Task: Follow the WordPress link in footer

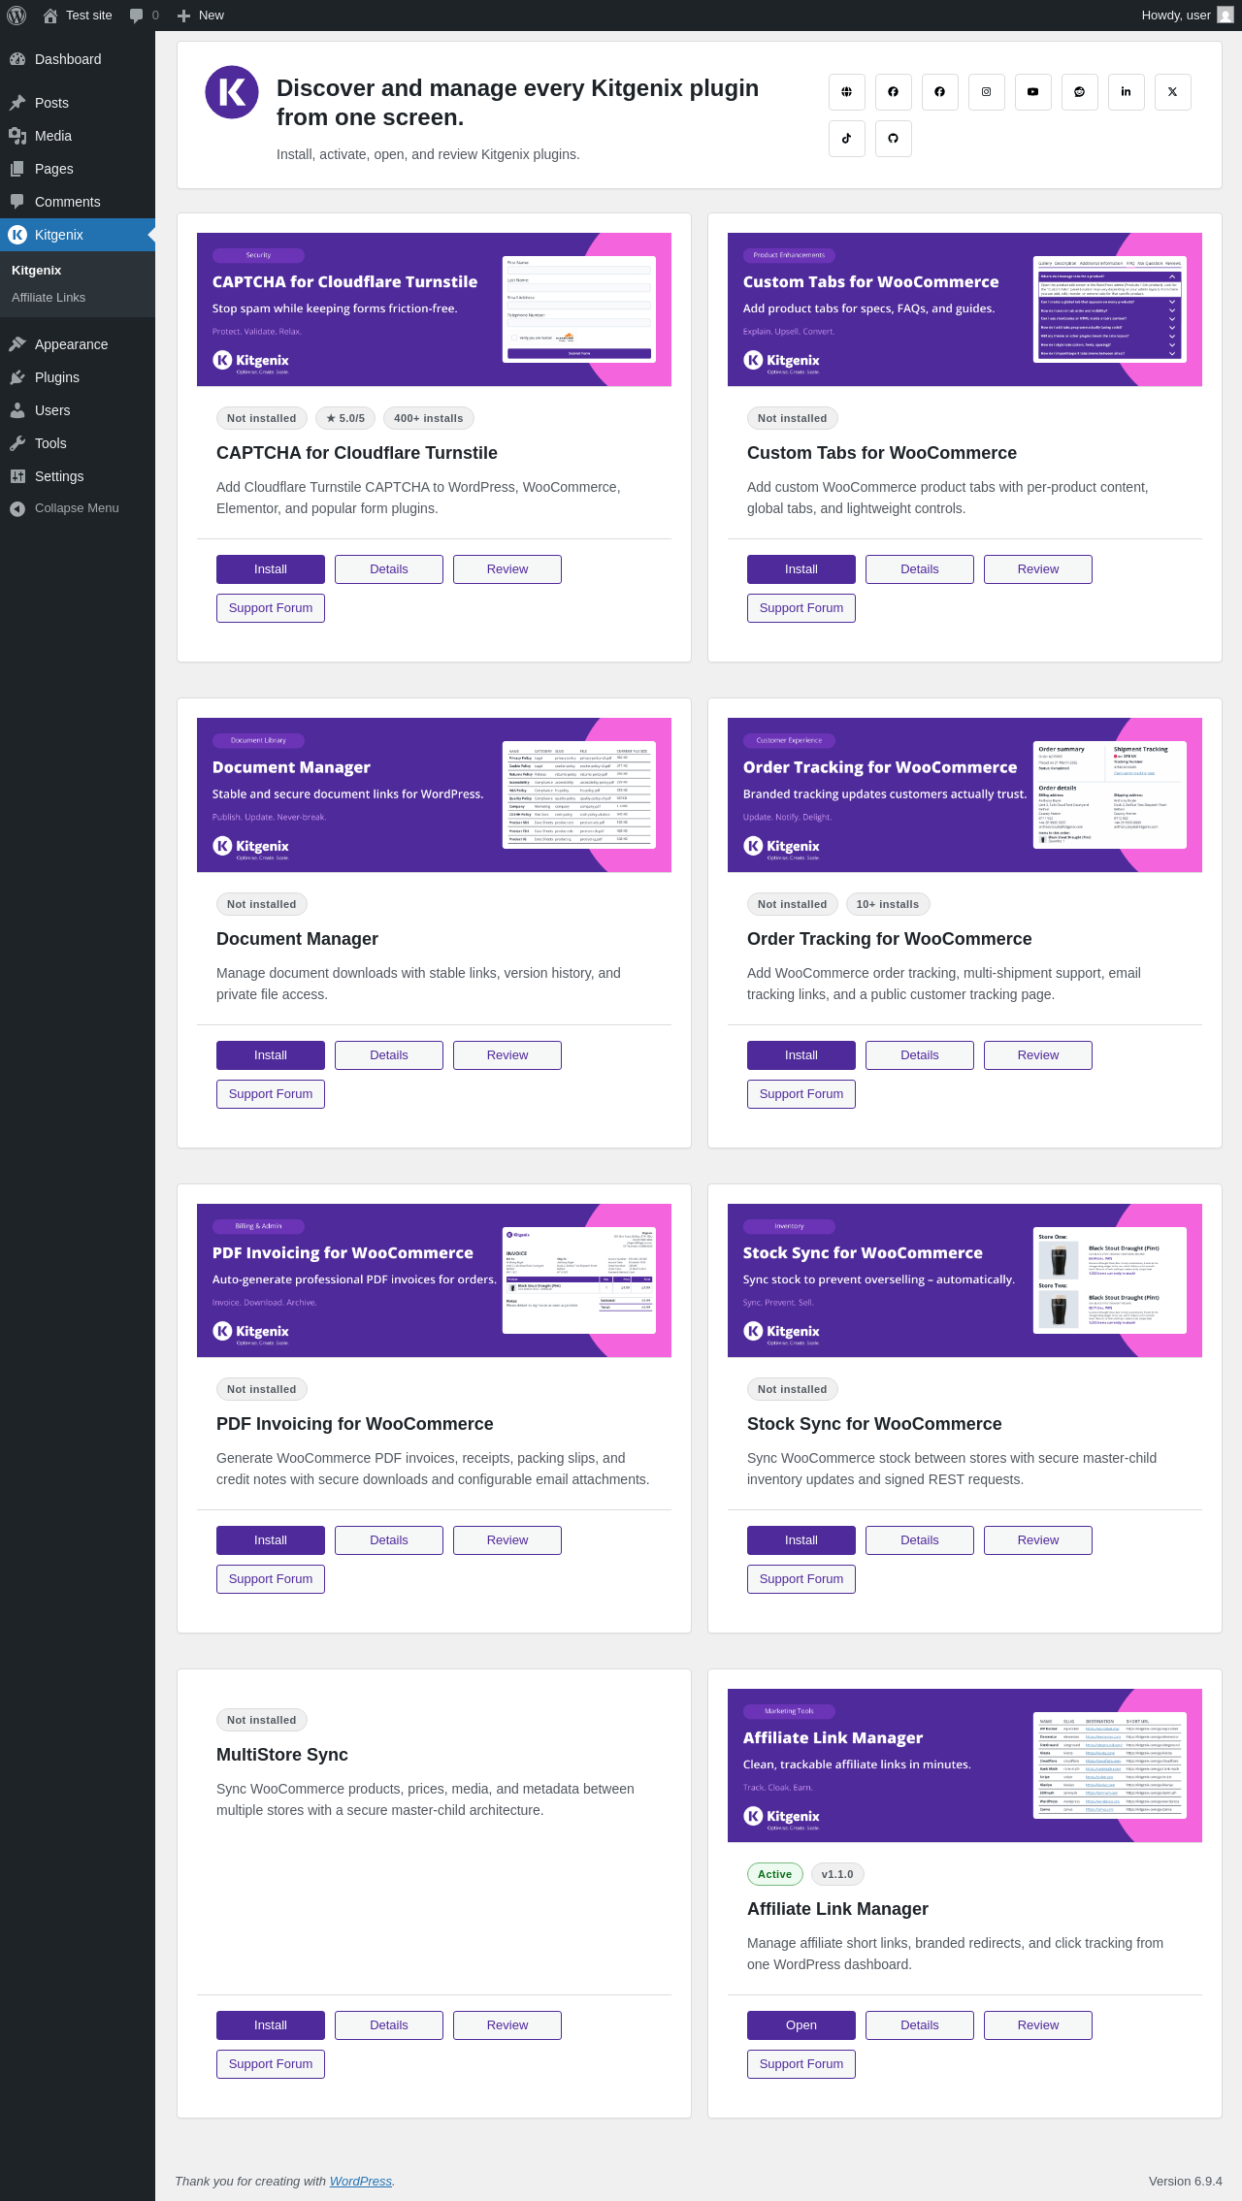Action: [x=360, y=2181]
